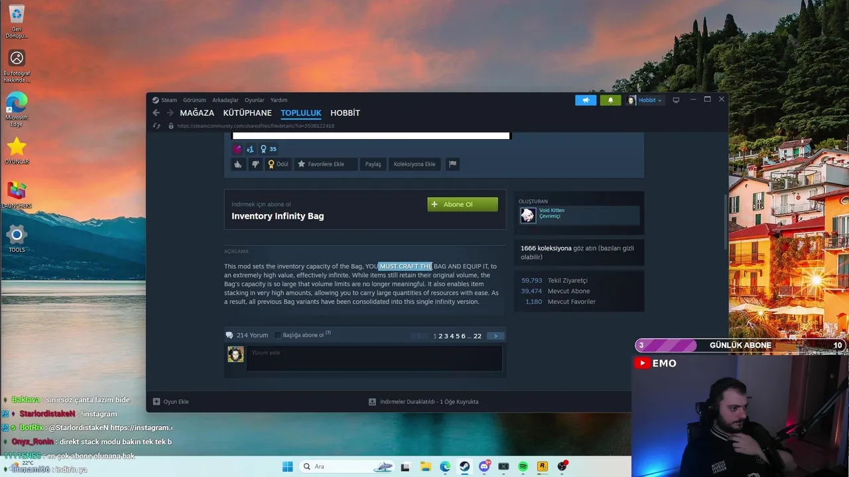Subscribe with the green Abone Ol button

point(462,204)
